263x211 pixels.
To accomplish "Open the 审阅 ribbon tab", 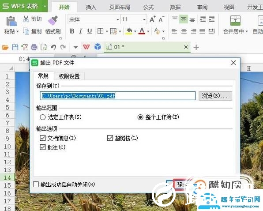I will pos(202,7).
